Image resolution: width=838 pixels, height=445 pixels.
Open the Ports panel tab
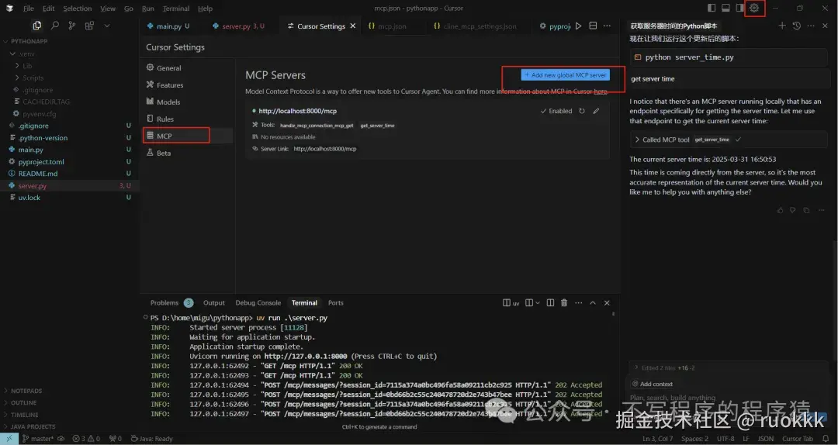coord(336,303)
